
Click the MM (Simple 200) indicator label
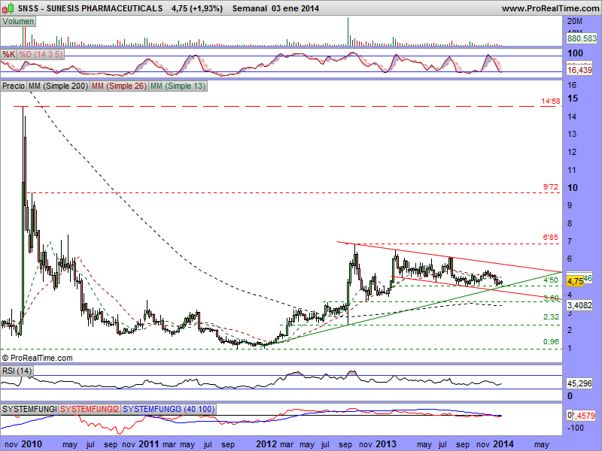point(58,86)
